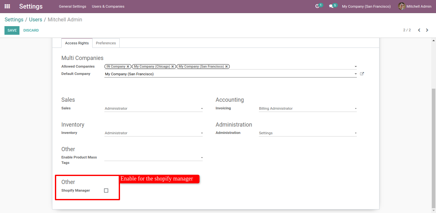
Task: Remove My Company (San Francisco) tag
Action: click(x=227, y=67)
